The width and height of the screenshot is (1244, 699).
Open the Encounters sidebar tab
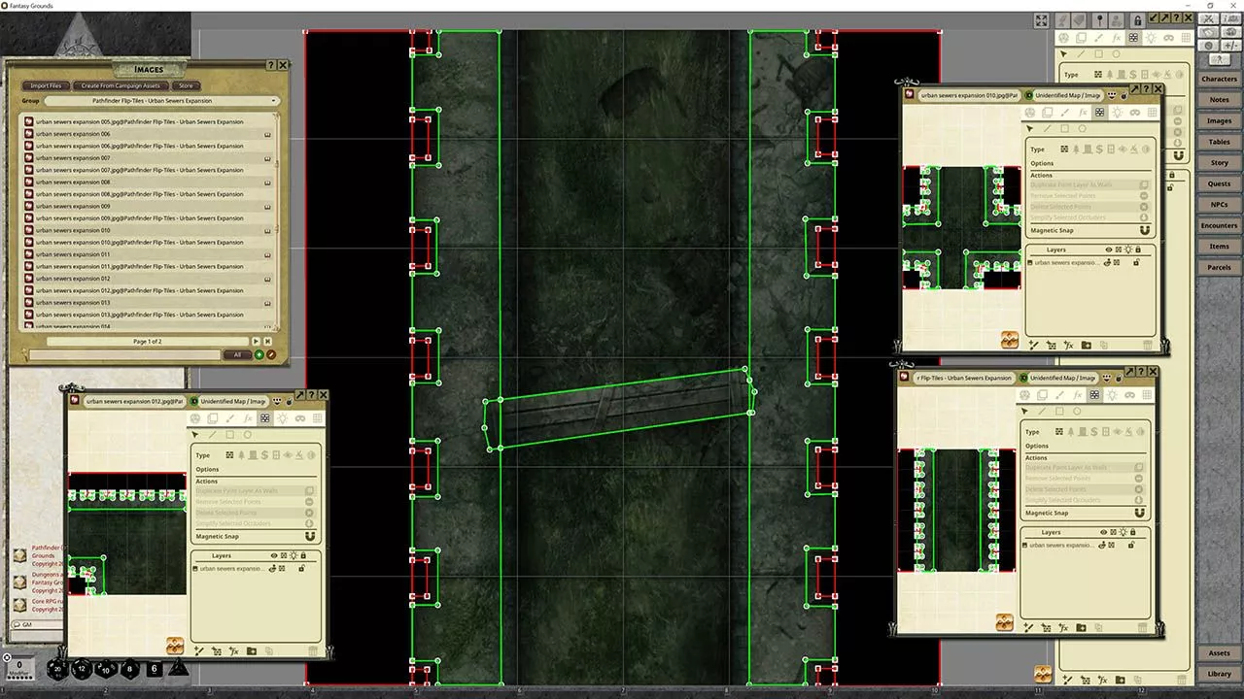(1219, 226)
